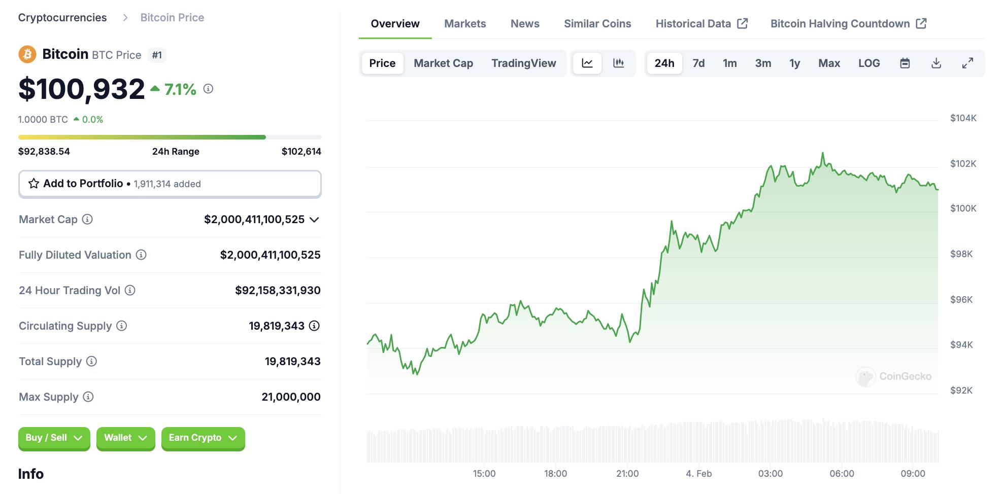Click the 1.0000 BTC text

[x=43, y=120]
